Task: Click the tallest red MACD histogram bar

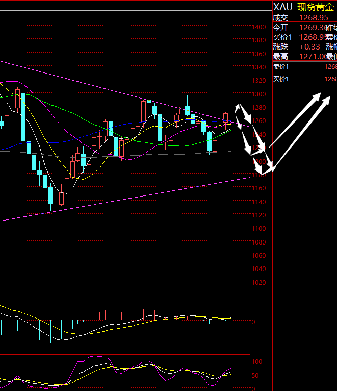Action: (x=149, y=314)
